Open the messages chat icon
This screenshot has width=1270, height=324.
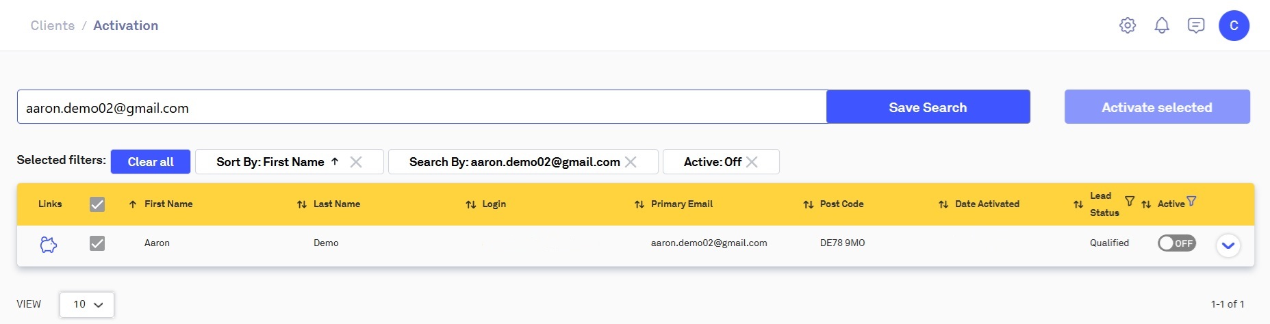(1196, 26)
